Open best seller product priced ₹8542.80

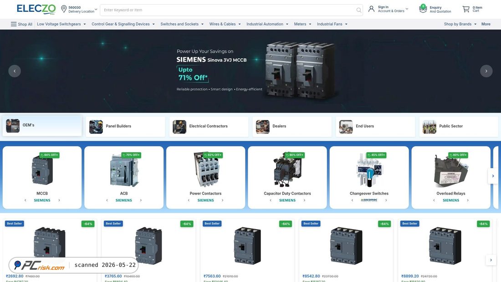click(x=346, y=246)
